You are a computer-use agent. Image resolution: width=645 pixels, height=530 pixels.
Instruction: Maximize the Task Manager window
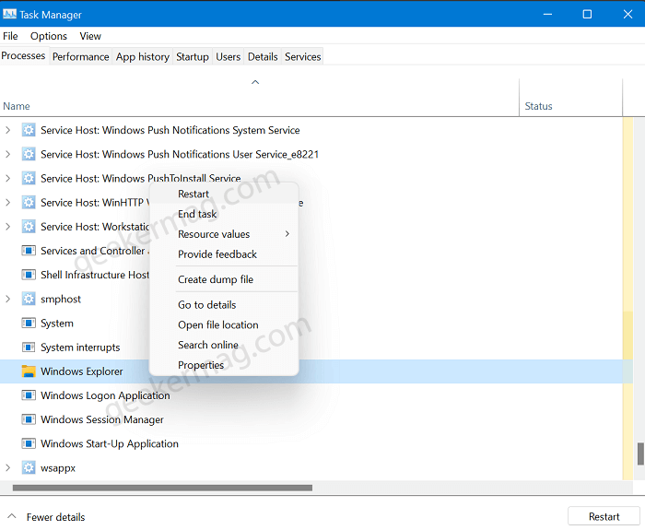tap(587, 14)
